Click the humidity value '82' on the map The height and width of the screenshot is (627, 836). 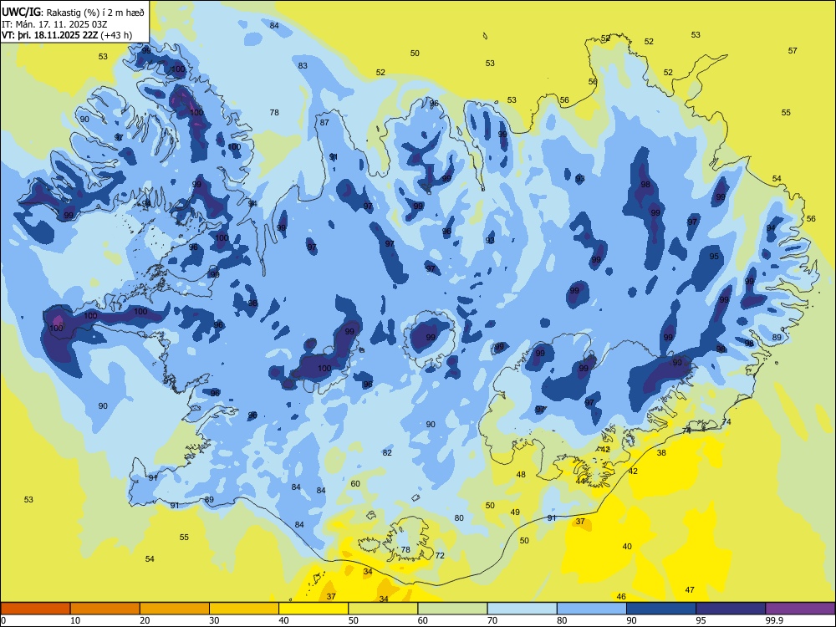pos(387,452)
